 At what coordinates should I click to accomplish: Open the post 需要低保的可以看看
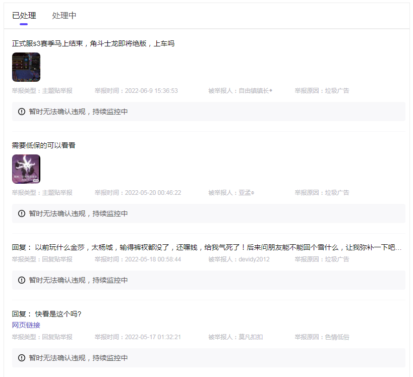[x=44, y=145]
